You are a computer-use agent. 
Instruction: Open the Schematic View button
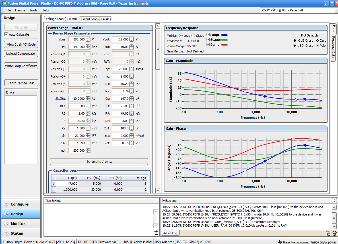click(x=99, y=162)
